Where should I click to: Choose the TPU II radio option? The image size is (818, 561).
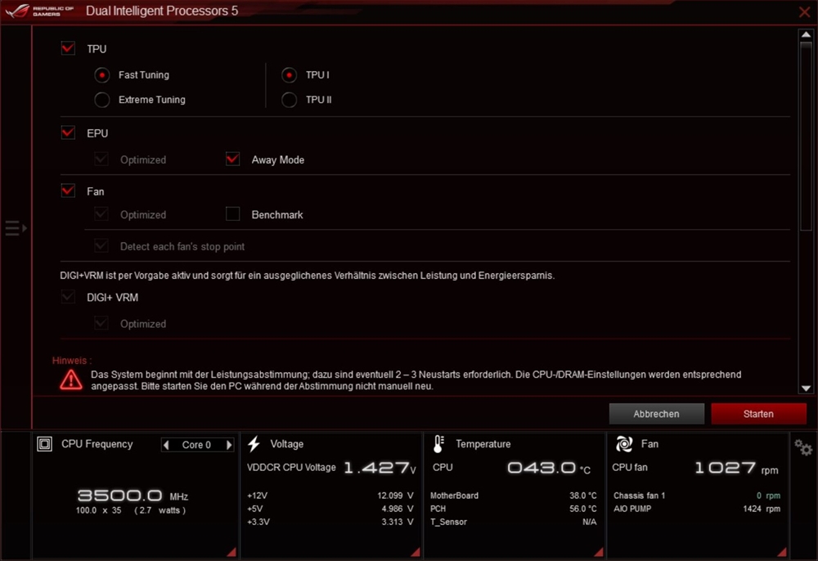click(289, 100)
